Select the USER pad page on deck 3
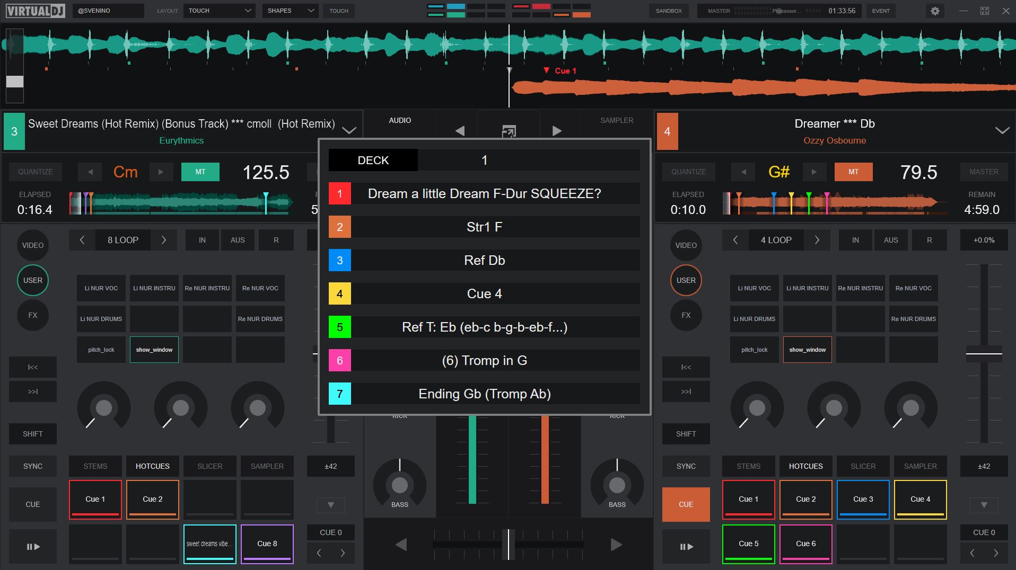1016x570 pixels. [33, 280]
